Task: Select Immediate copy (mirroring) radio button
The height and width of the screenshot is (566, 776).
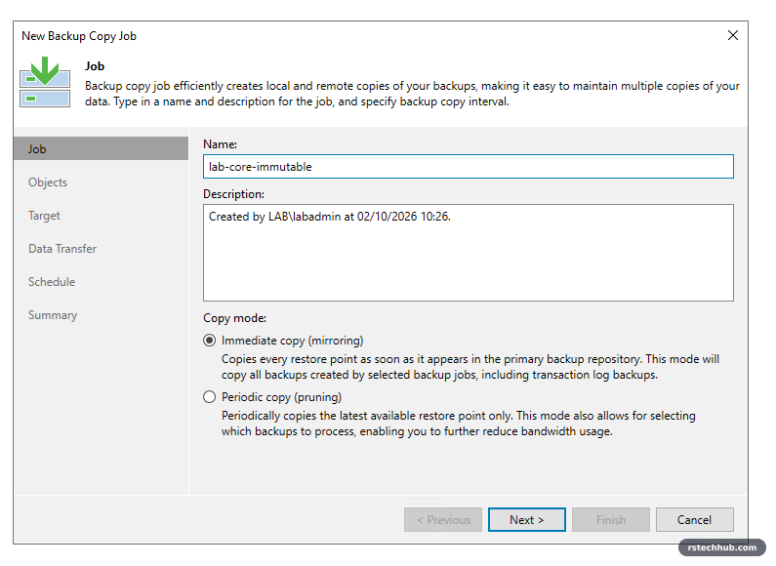Action: 209,341
